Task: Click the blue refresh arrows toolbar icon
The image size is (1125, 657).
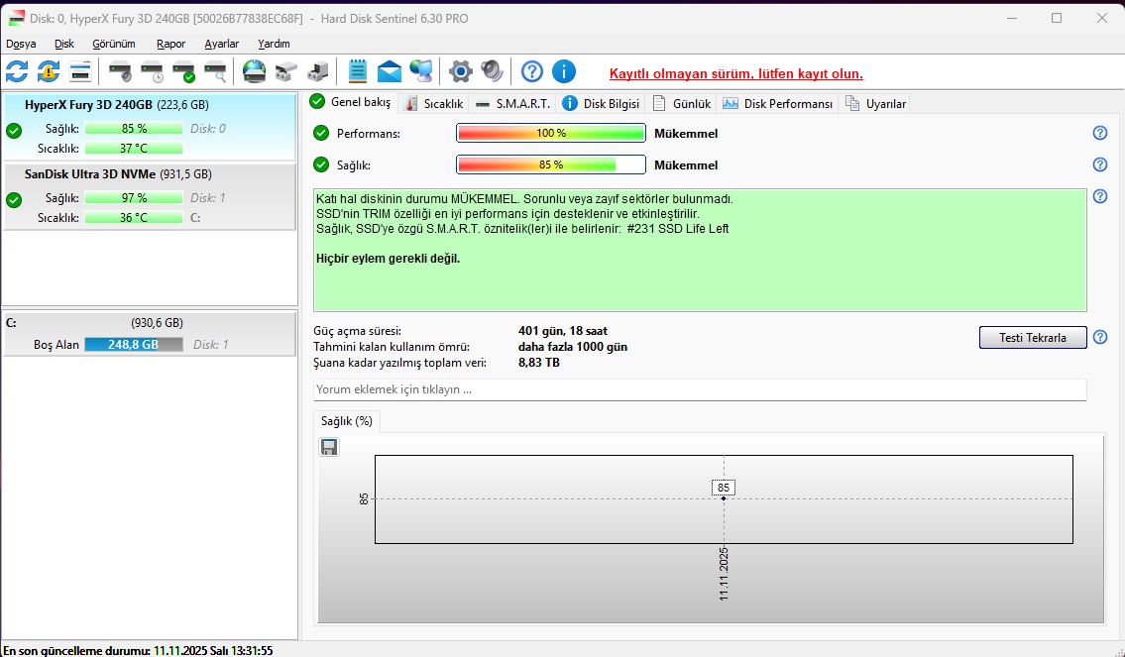Action: click(17, 71)
